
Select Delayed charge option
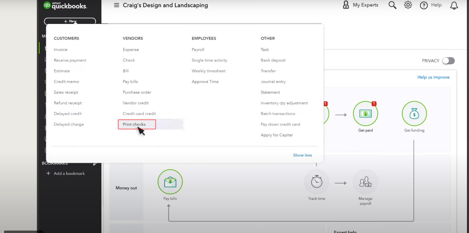coord(69,125)
